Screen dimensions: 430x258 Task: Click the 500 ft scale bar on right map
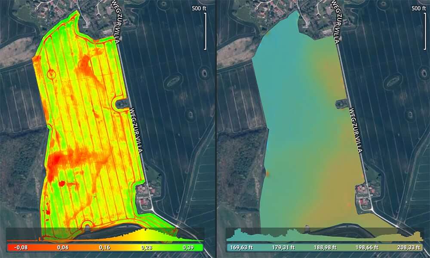(x=420, y=30)
